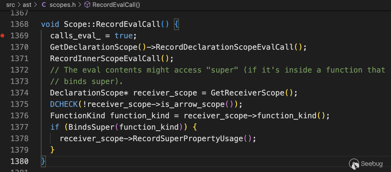The image size is (391, 172).
Task: Click line number 1368 in the gutter
Action: pyautogui.click(x=19, y=24)
